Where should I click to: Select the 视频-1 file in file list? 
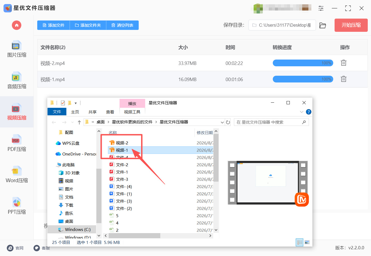(x=161, y=150)
